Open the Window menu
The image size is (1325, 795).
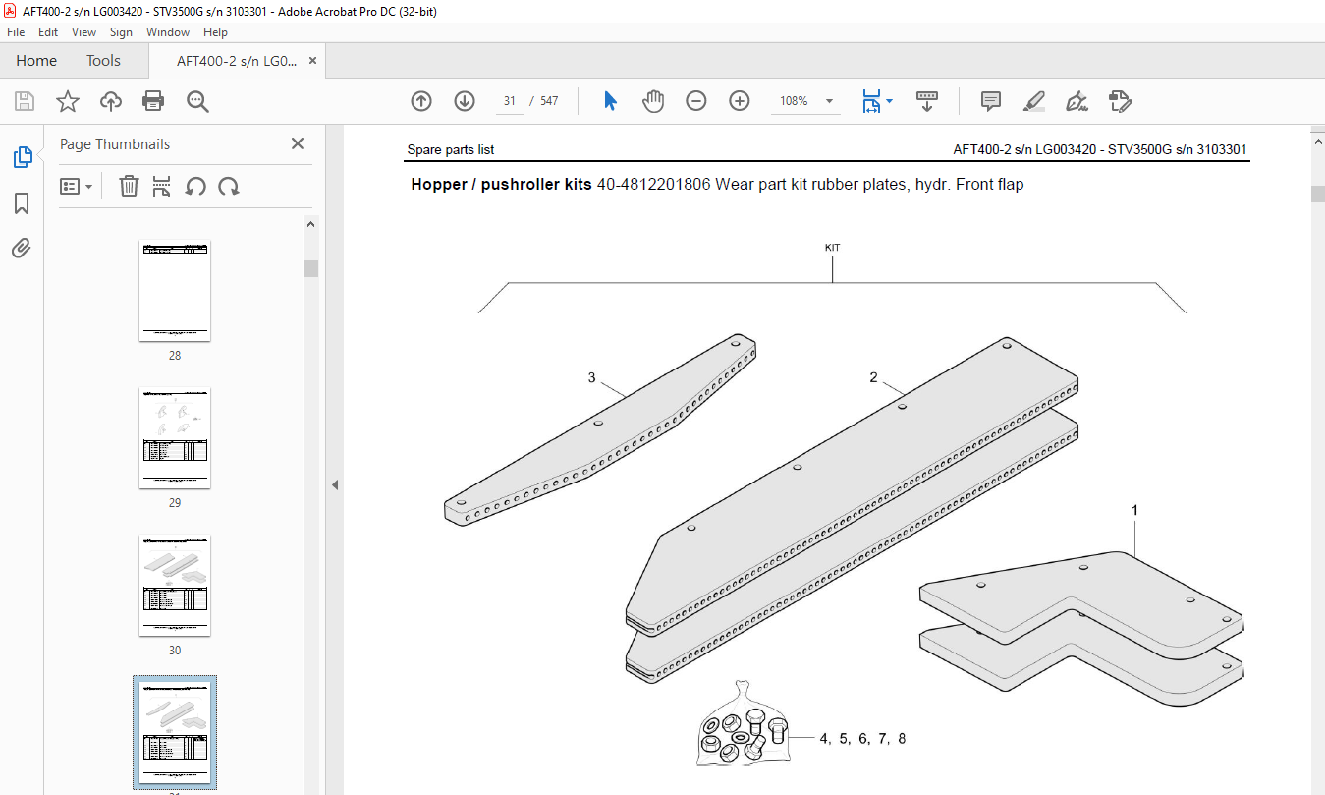tap(168, 32)
